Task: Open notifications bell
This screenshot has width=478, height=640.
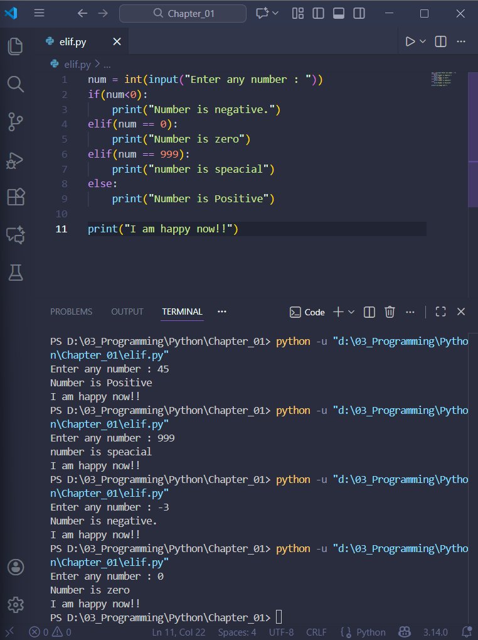Action: (x=466, y=632)
